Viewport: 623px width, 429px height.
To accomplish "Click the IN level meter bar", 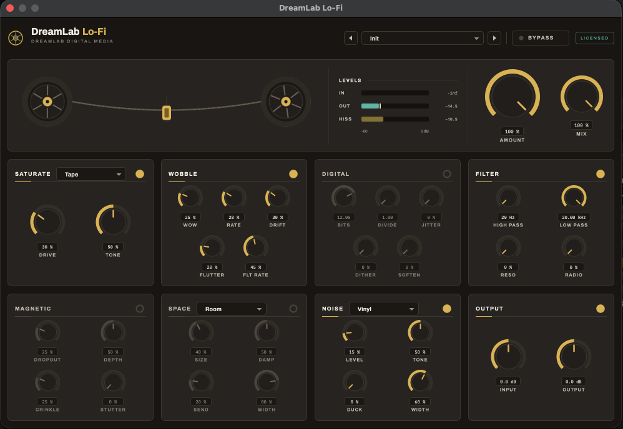I will click(395, 93).
